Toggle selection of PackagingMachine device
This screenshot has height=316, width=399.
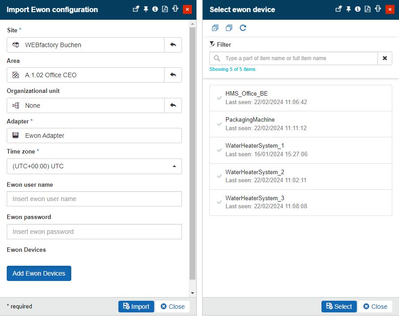[x=220, y=124]
